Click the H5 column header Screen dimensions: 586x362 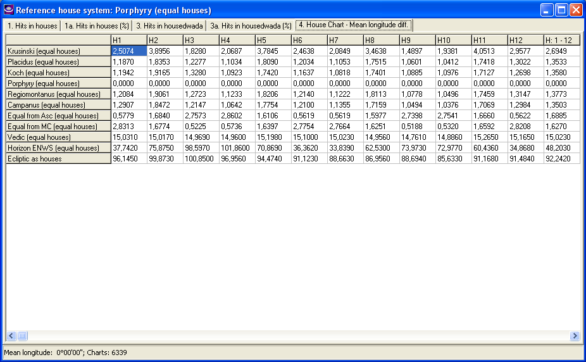pos(273,40)
